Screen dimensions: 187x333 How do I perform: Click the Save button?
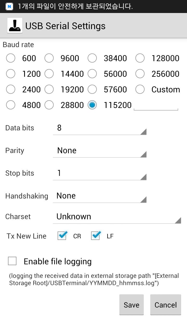[131, 305]
